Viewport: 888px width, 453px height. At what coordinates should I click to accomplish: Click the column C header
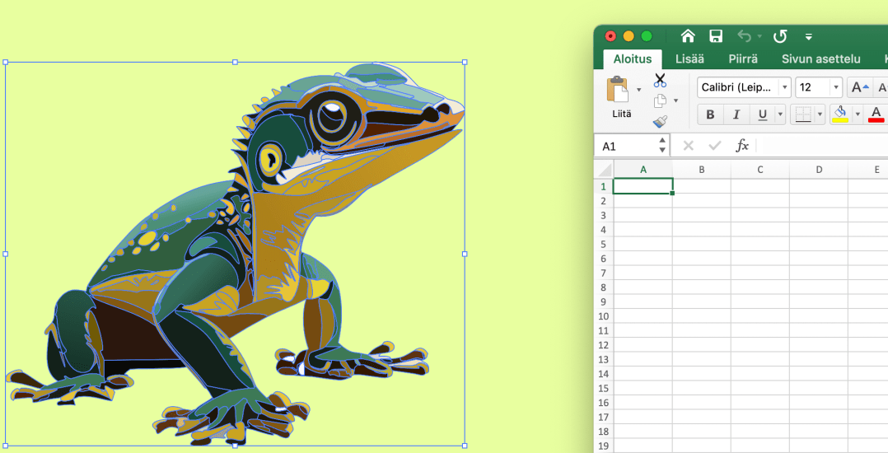click(x=759, y=170)
